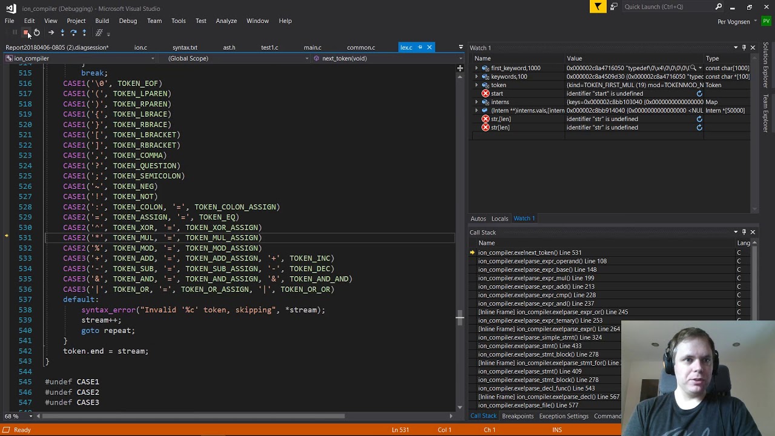
Task: Refresh the 'start' watch value
Action: pos(699,94)
